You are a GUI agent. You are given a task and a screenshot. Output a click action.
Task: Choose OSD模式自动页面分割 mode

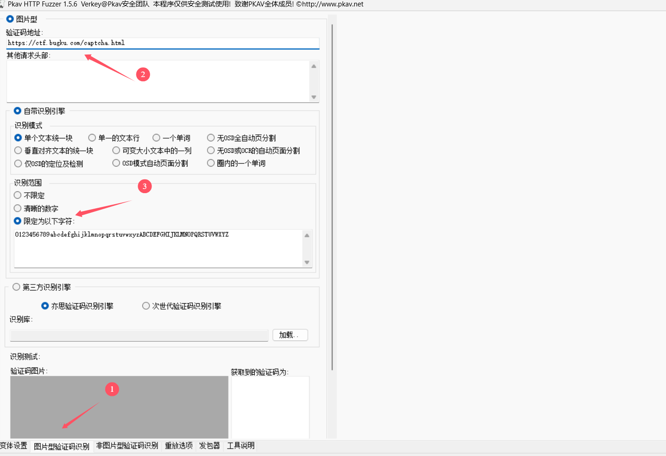tap(117, 163)
